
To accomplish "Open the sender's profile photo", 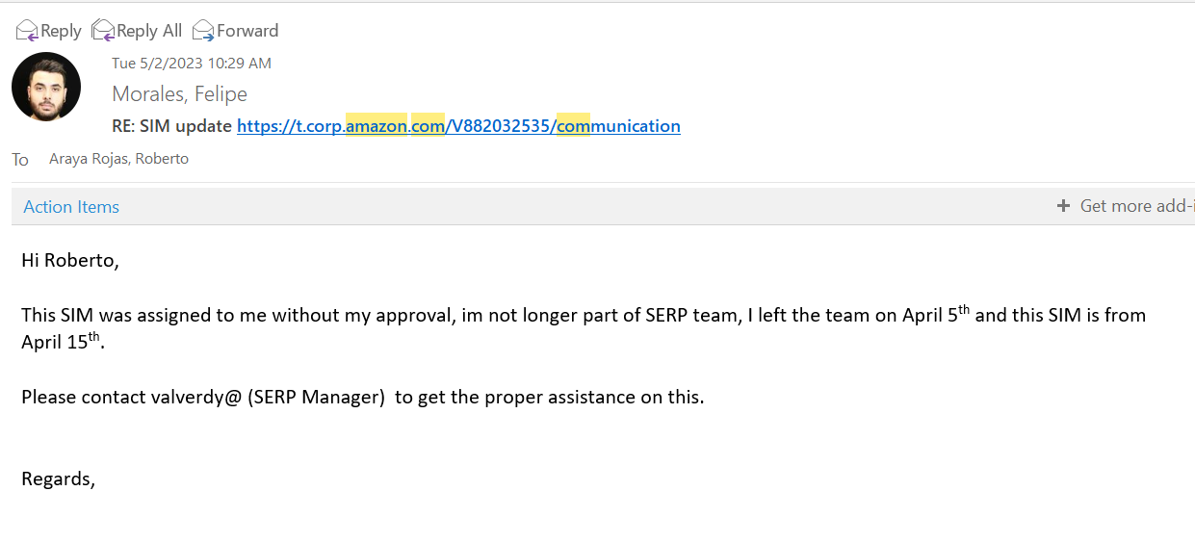I will click(46, 87).
